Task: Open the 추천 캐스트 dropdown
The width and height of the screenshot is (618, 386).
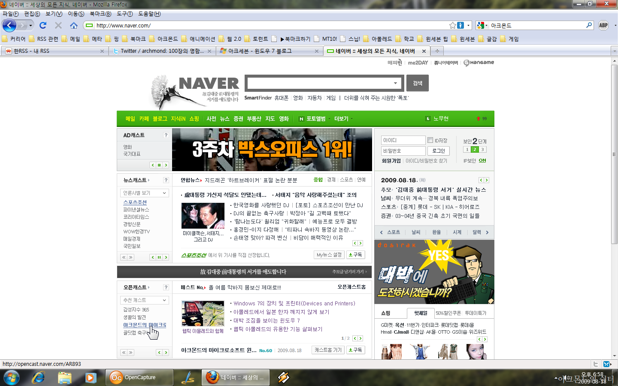Action: (145, 300)
